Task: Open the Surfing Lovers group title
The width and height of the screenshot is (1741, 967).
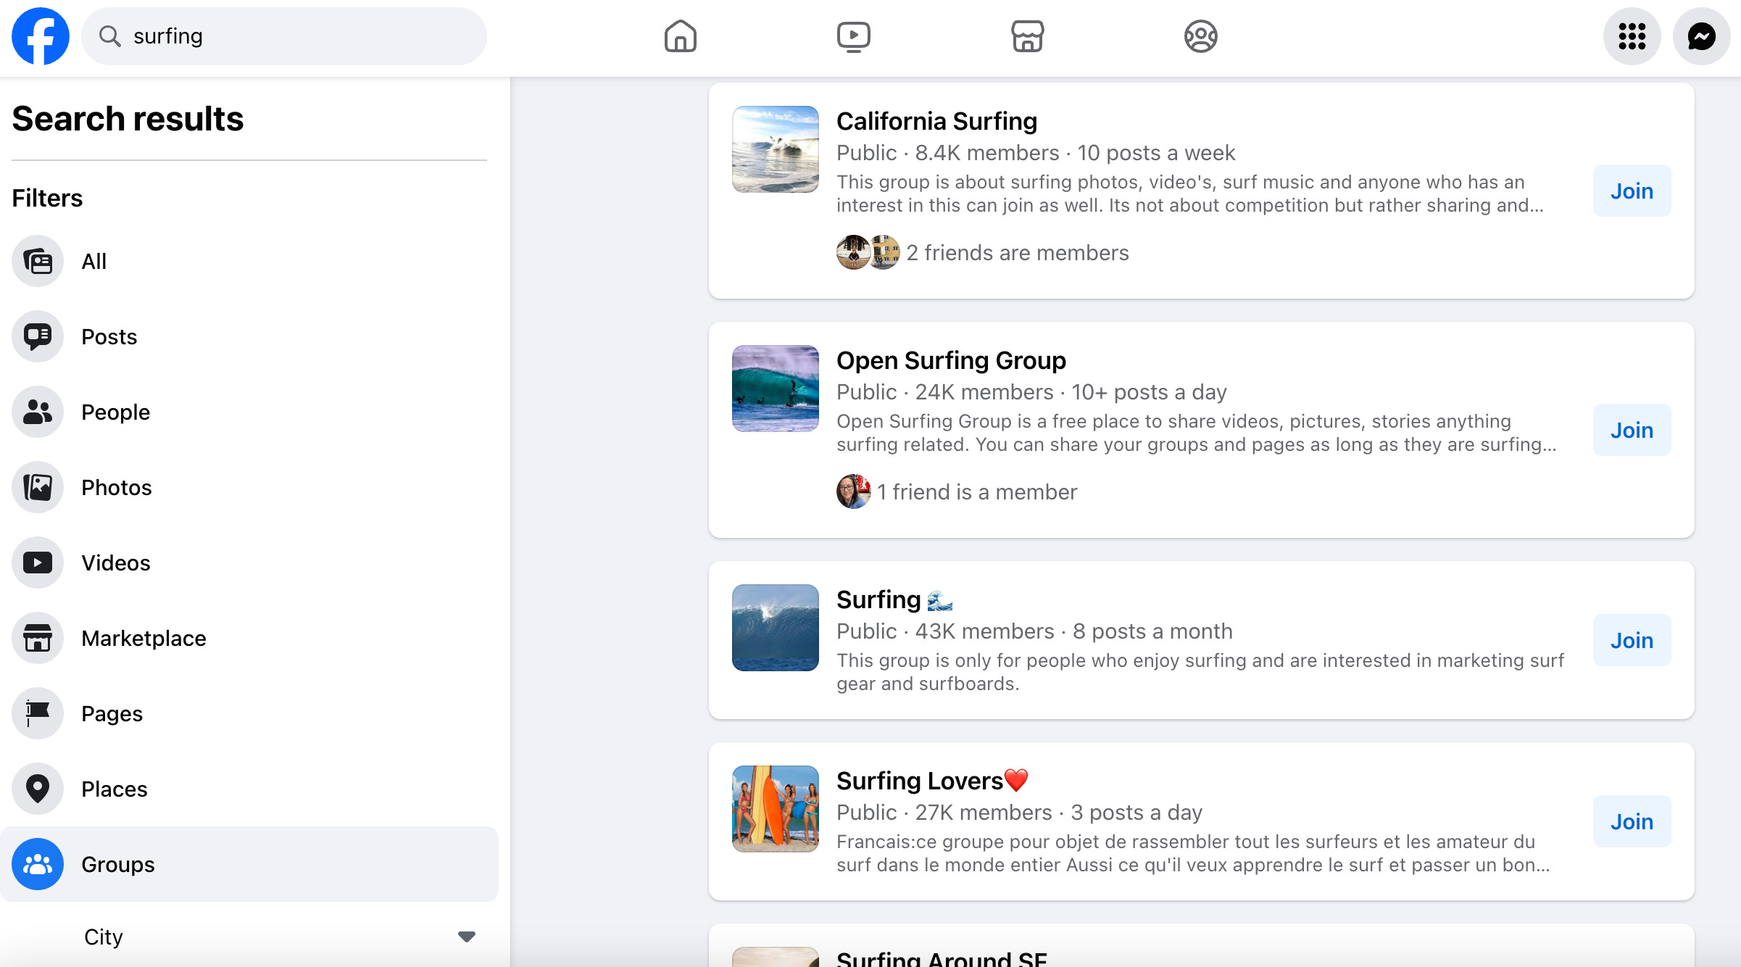Action: click(932, 781)
